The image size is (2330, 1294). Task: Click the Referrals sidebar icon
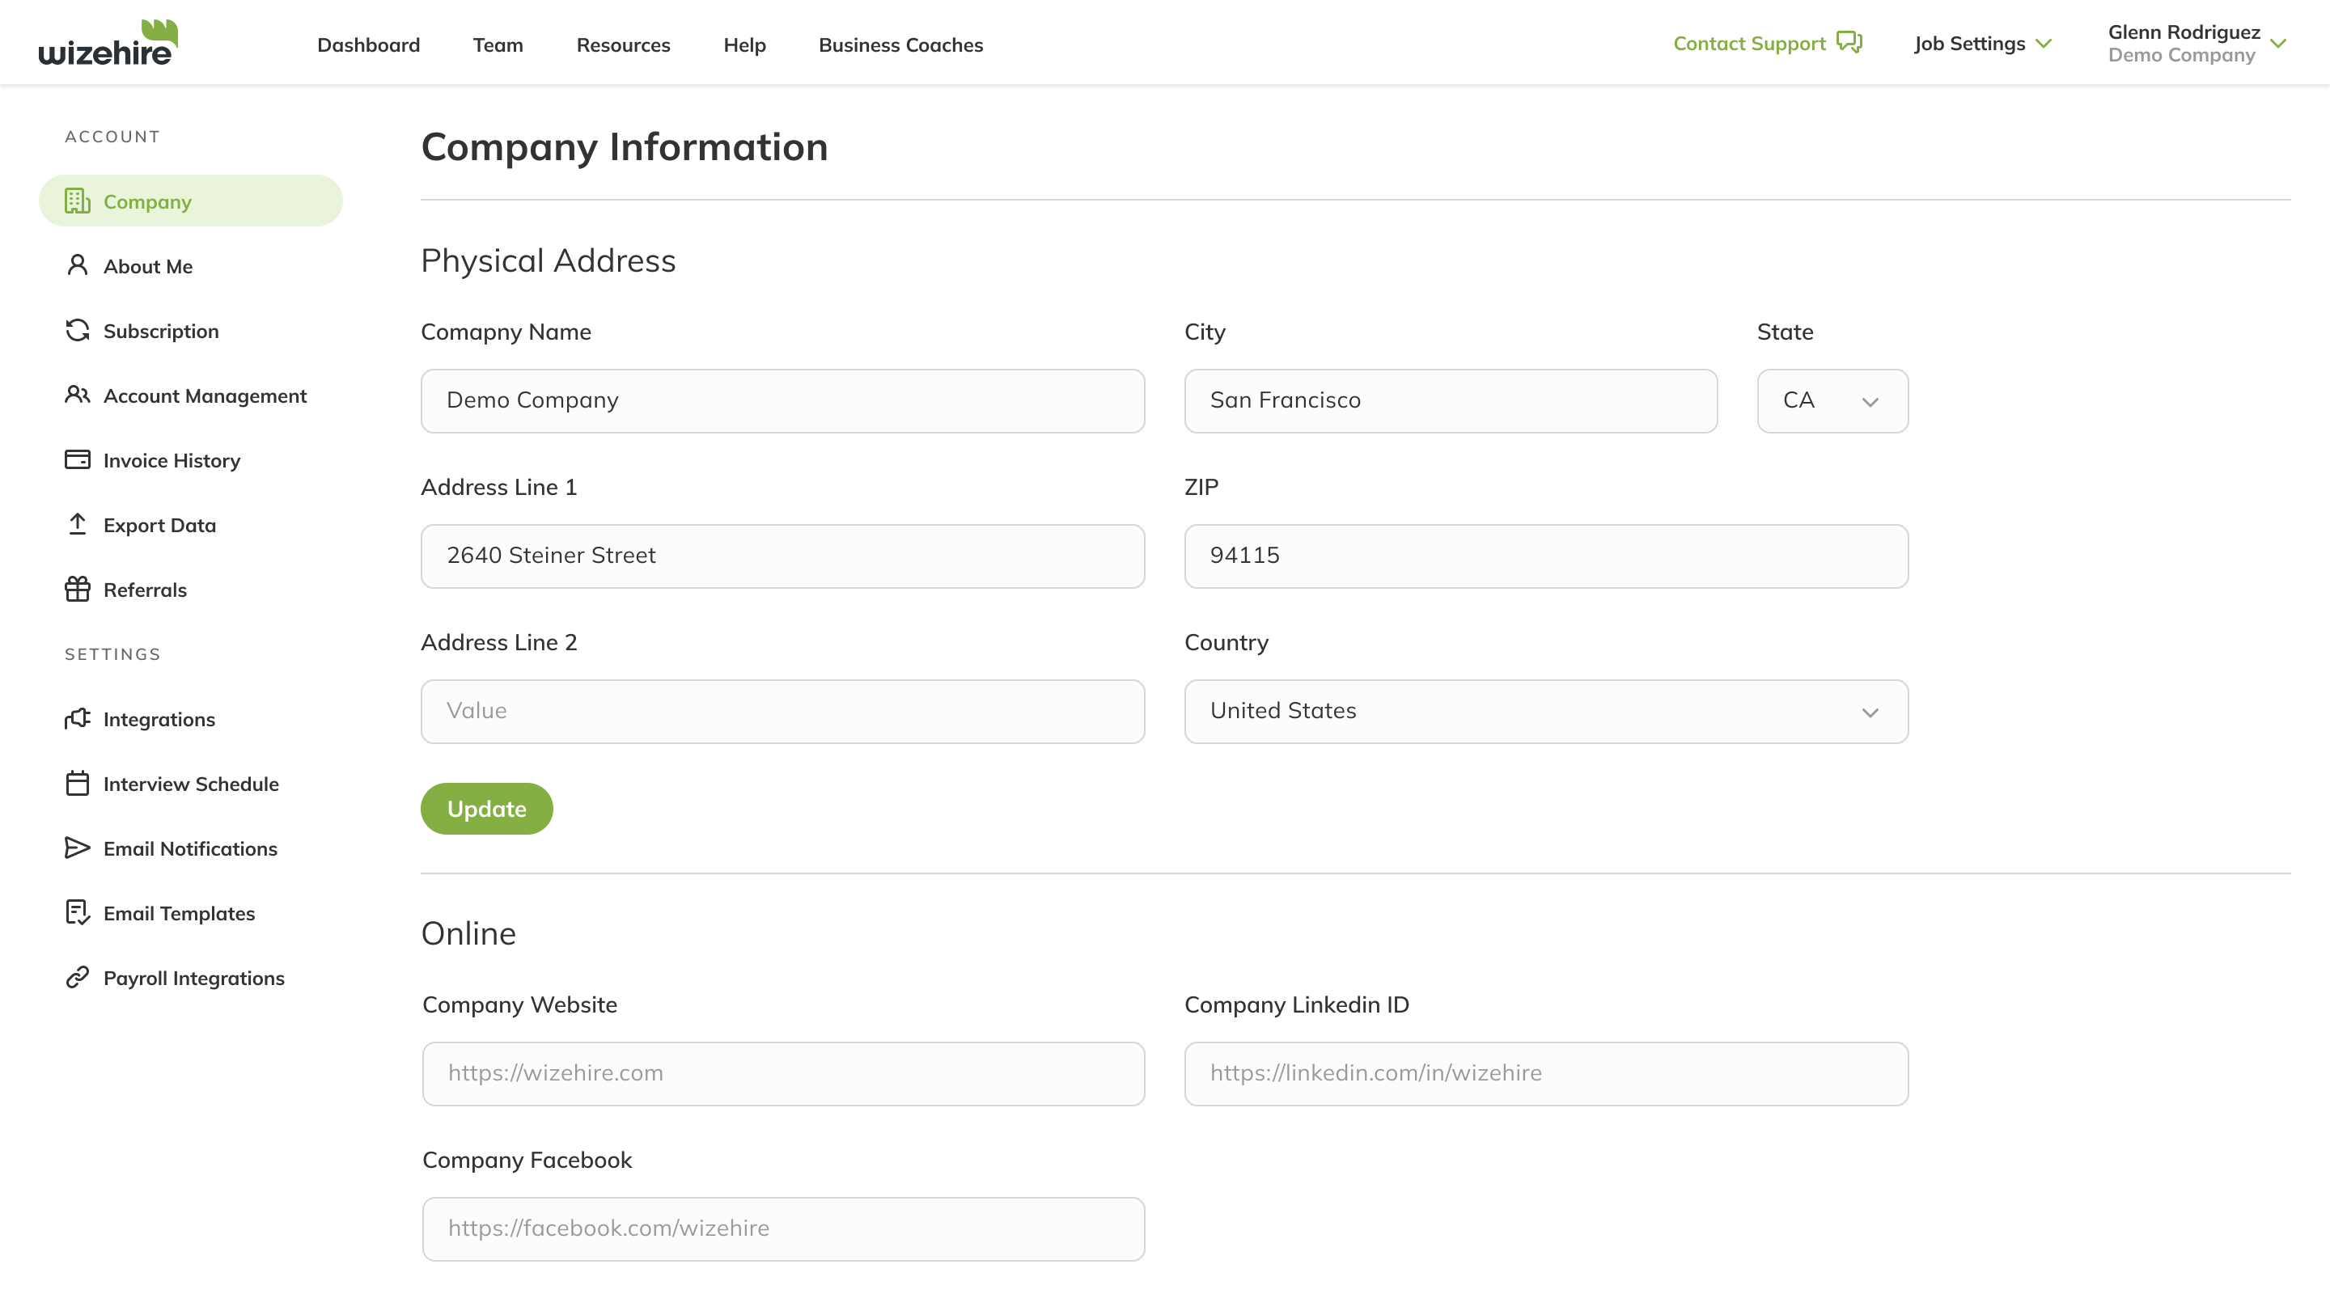(77, 590)
